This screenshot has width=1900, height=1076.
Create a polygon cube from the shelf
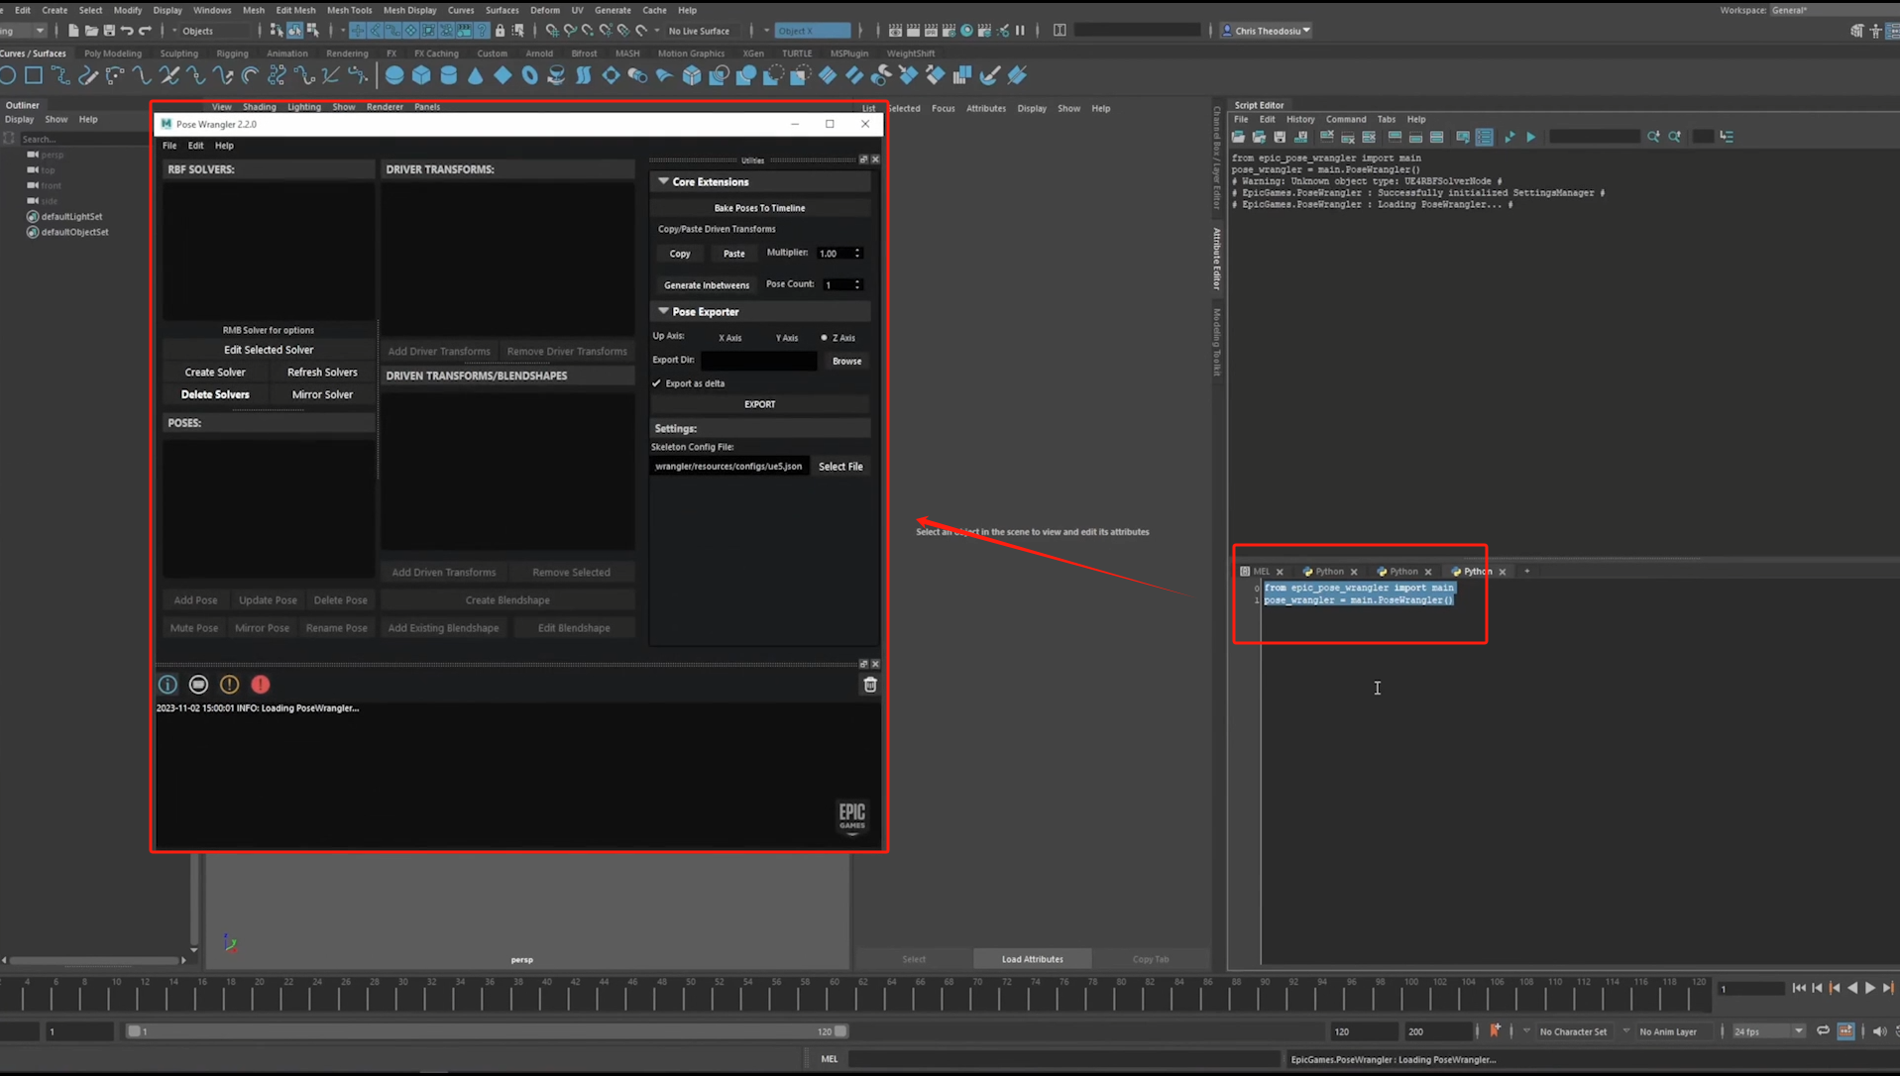pos(421,75)
